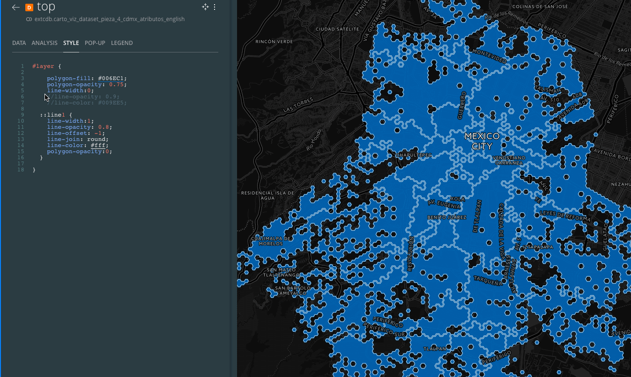Open the extcdb.carto_viz_dataset_pieza_4_cdmx dataset link
This screenshot has height=377, width=631.
pos(110,19)
